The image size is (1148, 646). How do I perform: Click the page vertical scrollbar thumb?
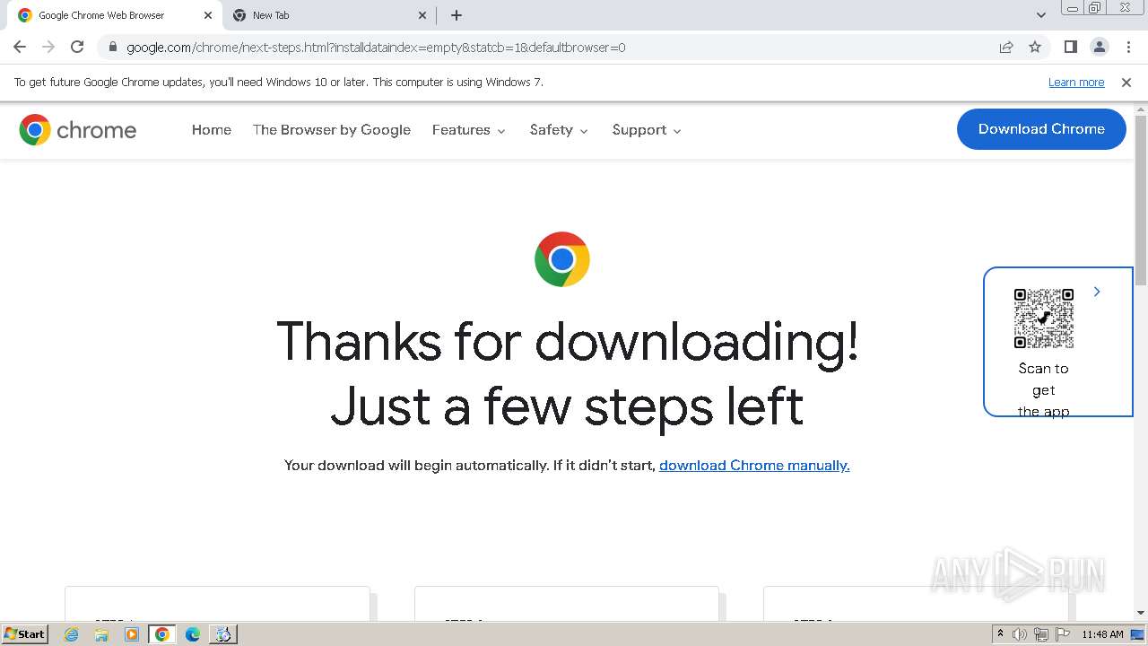point(1141,200)
